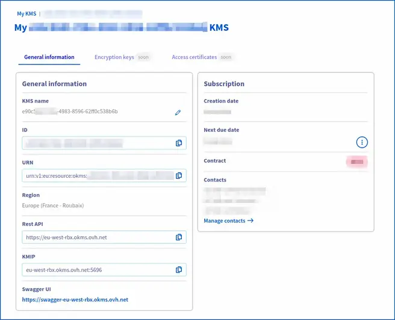This screenshot has width=395, height=320.
Task: Click the Manage contacts link
Action: click(225, 221)
